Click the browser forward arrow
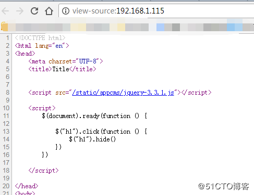Viewport: 254px width, 195px height. [x=20, y=11]
